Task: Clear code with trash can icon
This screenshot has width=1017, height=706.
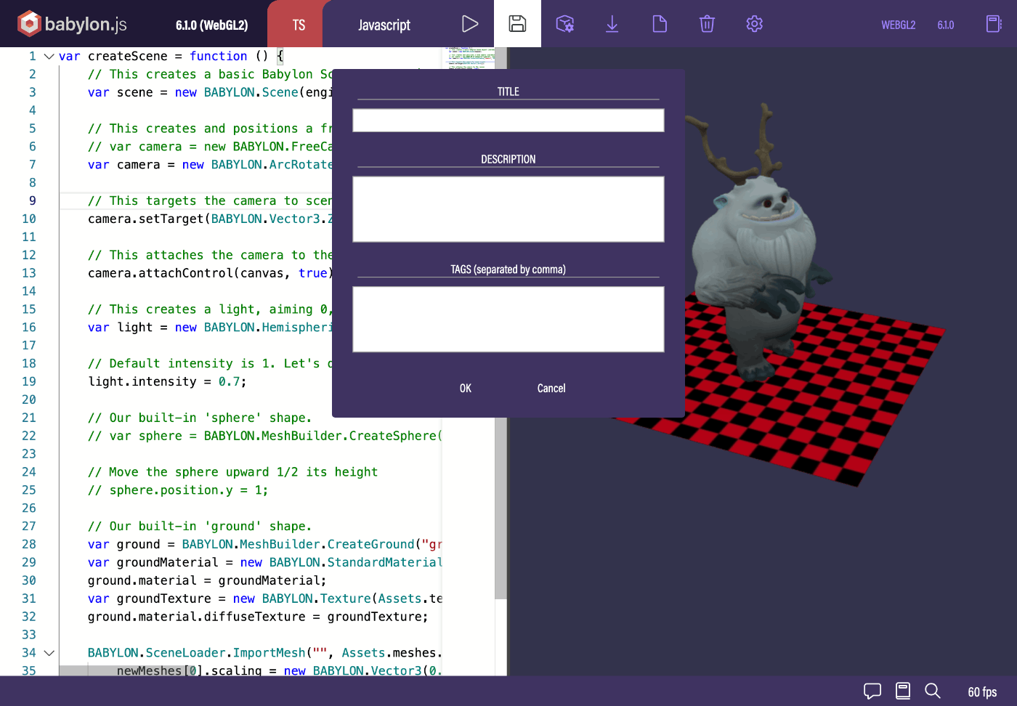Action: click(x=707, y=24)
